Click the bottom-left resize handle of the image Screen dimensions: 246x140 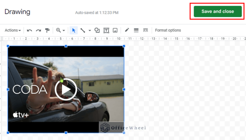(8, 133)
